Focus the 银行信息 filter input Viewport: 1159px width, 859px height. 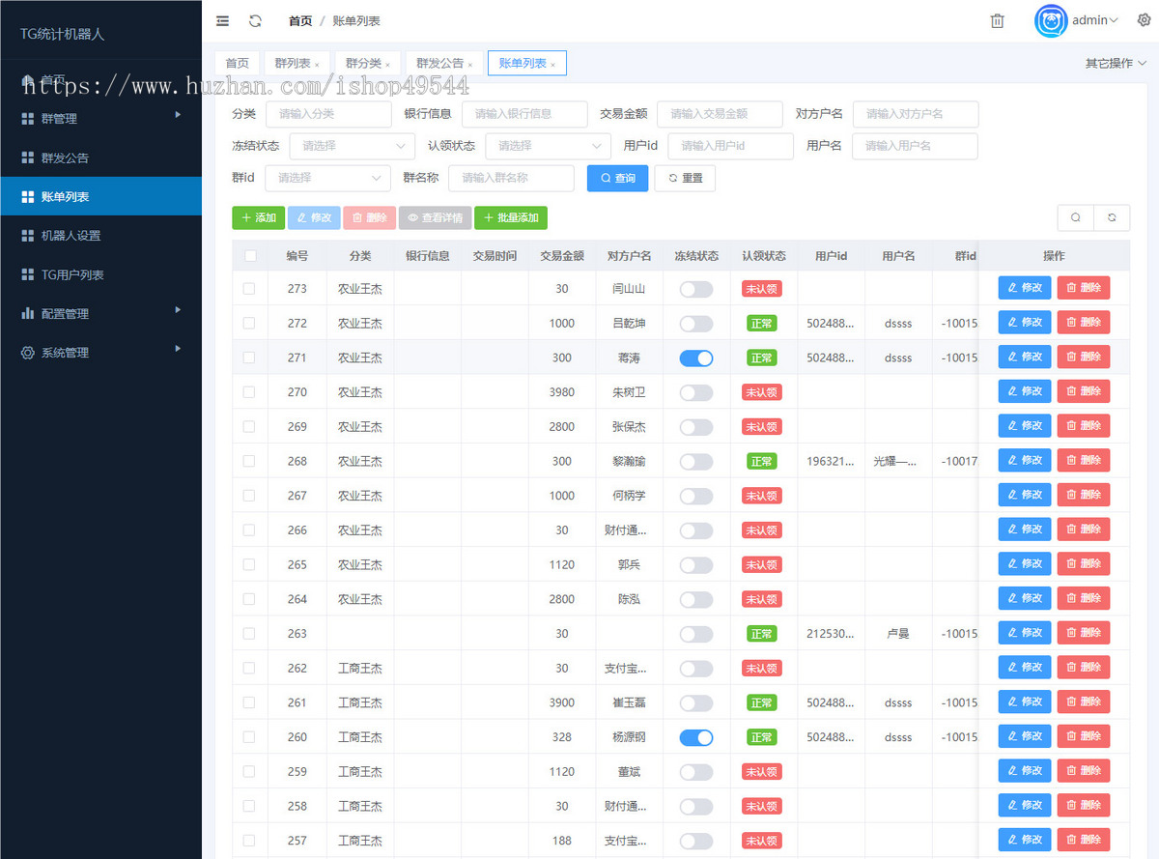[524, 114]
